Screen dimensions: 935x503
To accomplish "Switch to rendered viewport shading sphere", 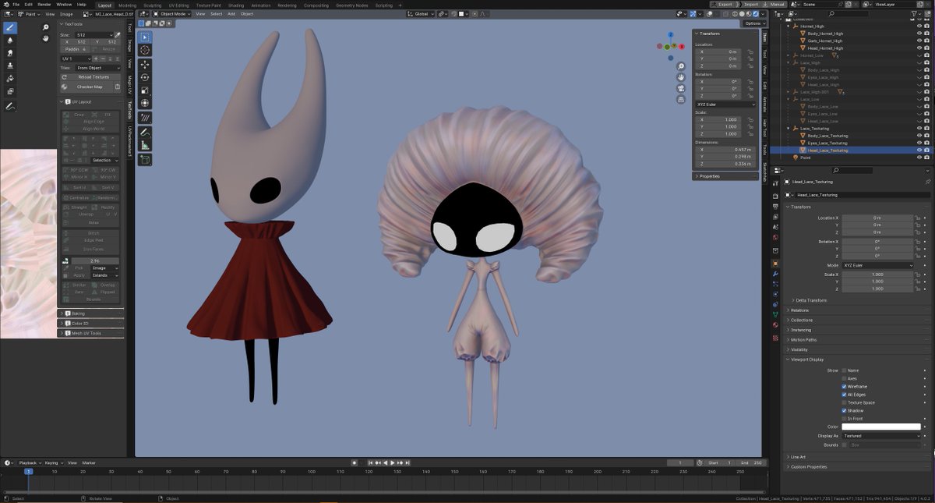I will click(x=754, y=14).
